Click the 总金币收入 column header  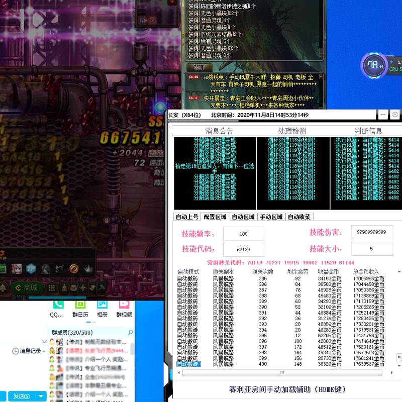[x=366, y=271]
